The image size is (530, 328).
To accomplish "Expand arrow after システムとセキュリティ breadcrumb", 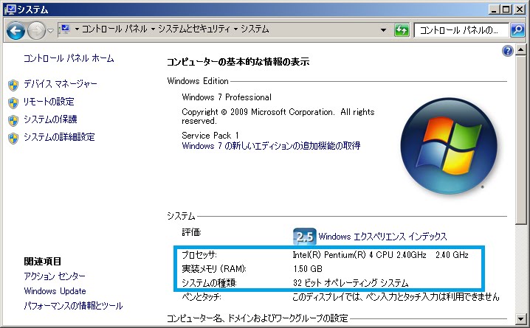I will (x=235, y=29).
